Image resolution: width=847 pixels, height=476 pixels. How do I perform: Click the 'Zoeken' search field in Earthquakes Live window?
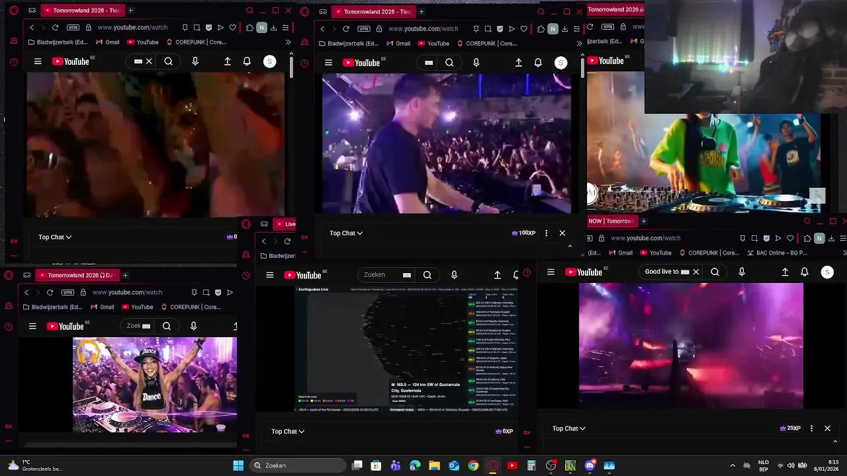[x=382, y=275]
